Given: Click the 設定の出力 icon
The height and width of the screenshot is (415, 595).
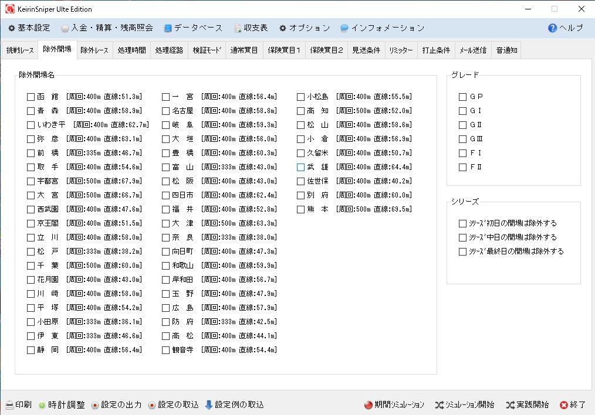Looking at the screenshot, I should click(x=95, y=405).
